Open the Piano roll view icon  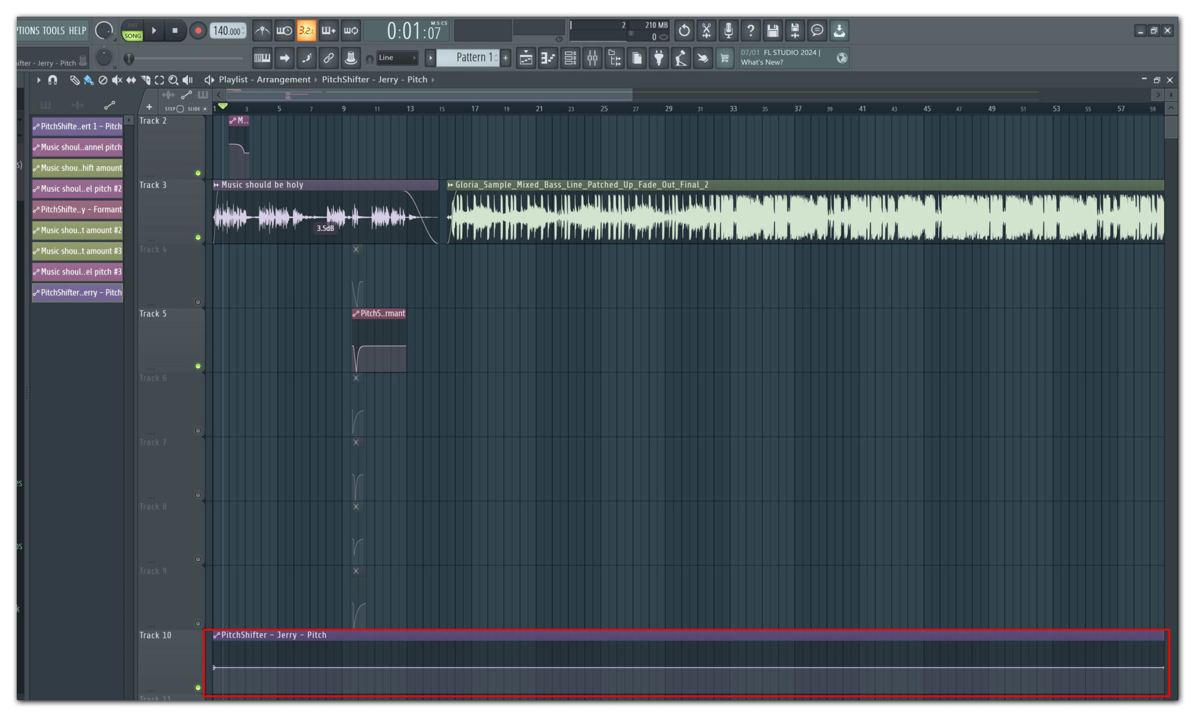click(x=548, y=58)
